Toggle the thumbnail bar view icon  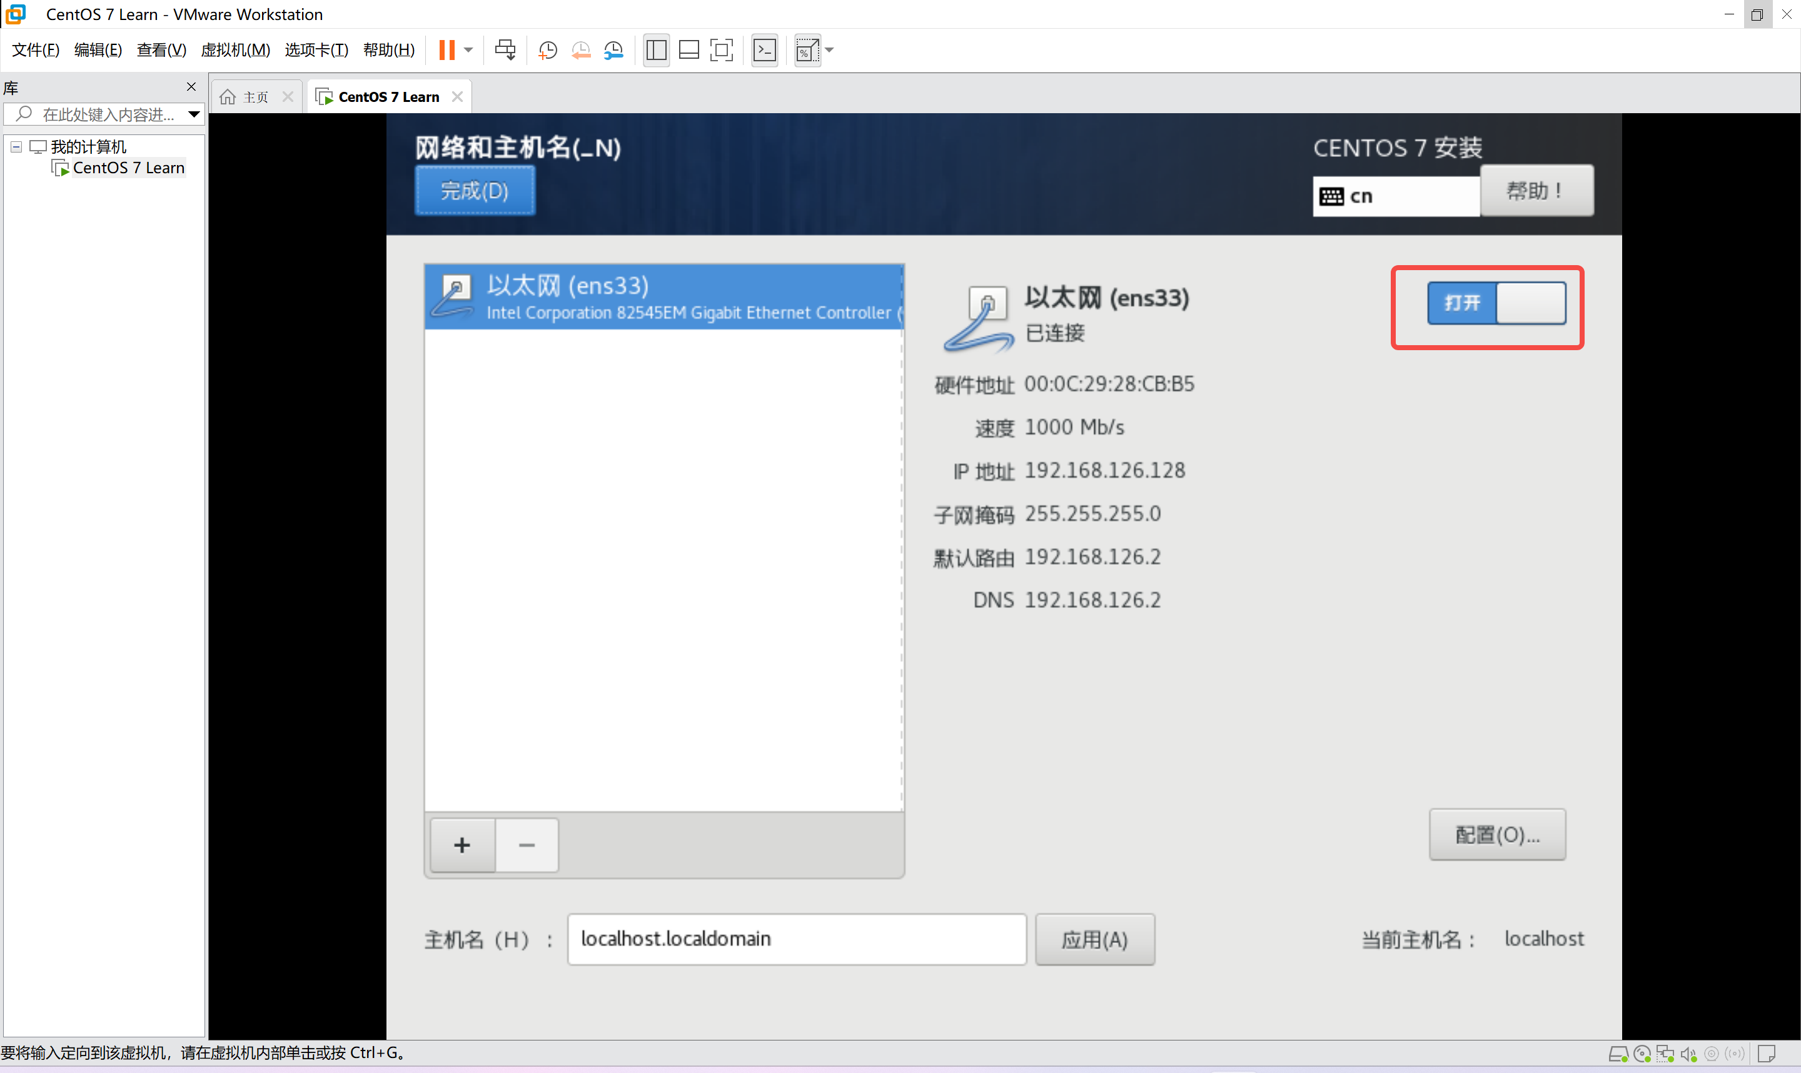coord(689,50)
